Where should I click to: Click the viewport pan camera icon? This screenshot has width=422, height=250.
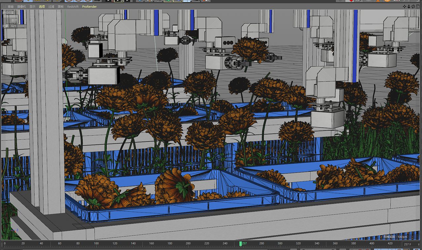(x=405, y=6)
